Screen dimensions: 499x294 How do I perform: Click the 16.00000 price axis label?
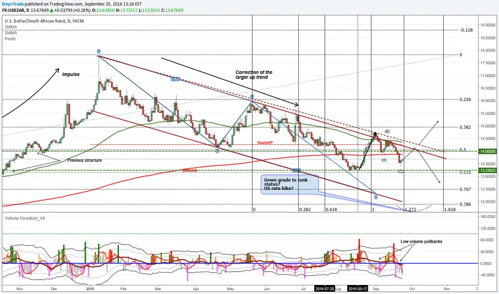click(x=488, y=100)
